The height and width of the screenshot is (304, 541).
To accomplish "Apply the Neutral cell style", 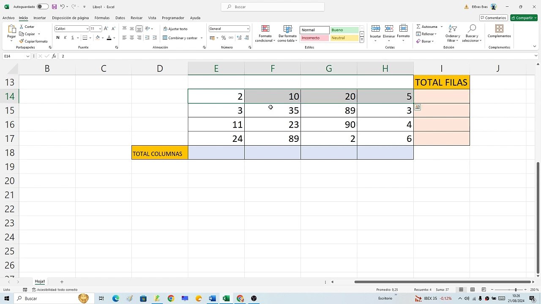I will point(344,38).
